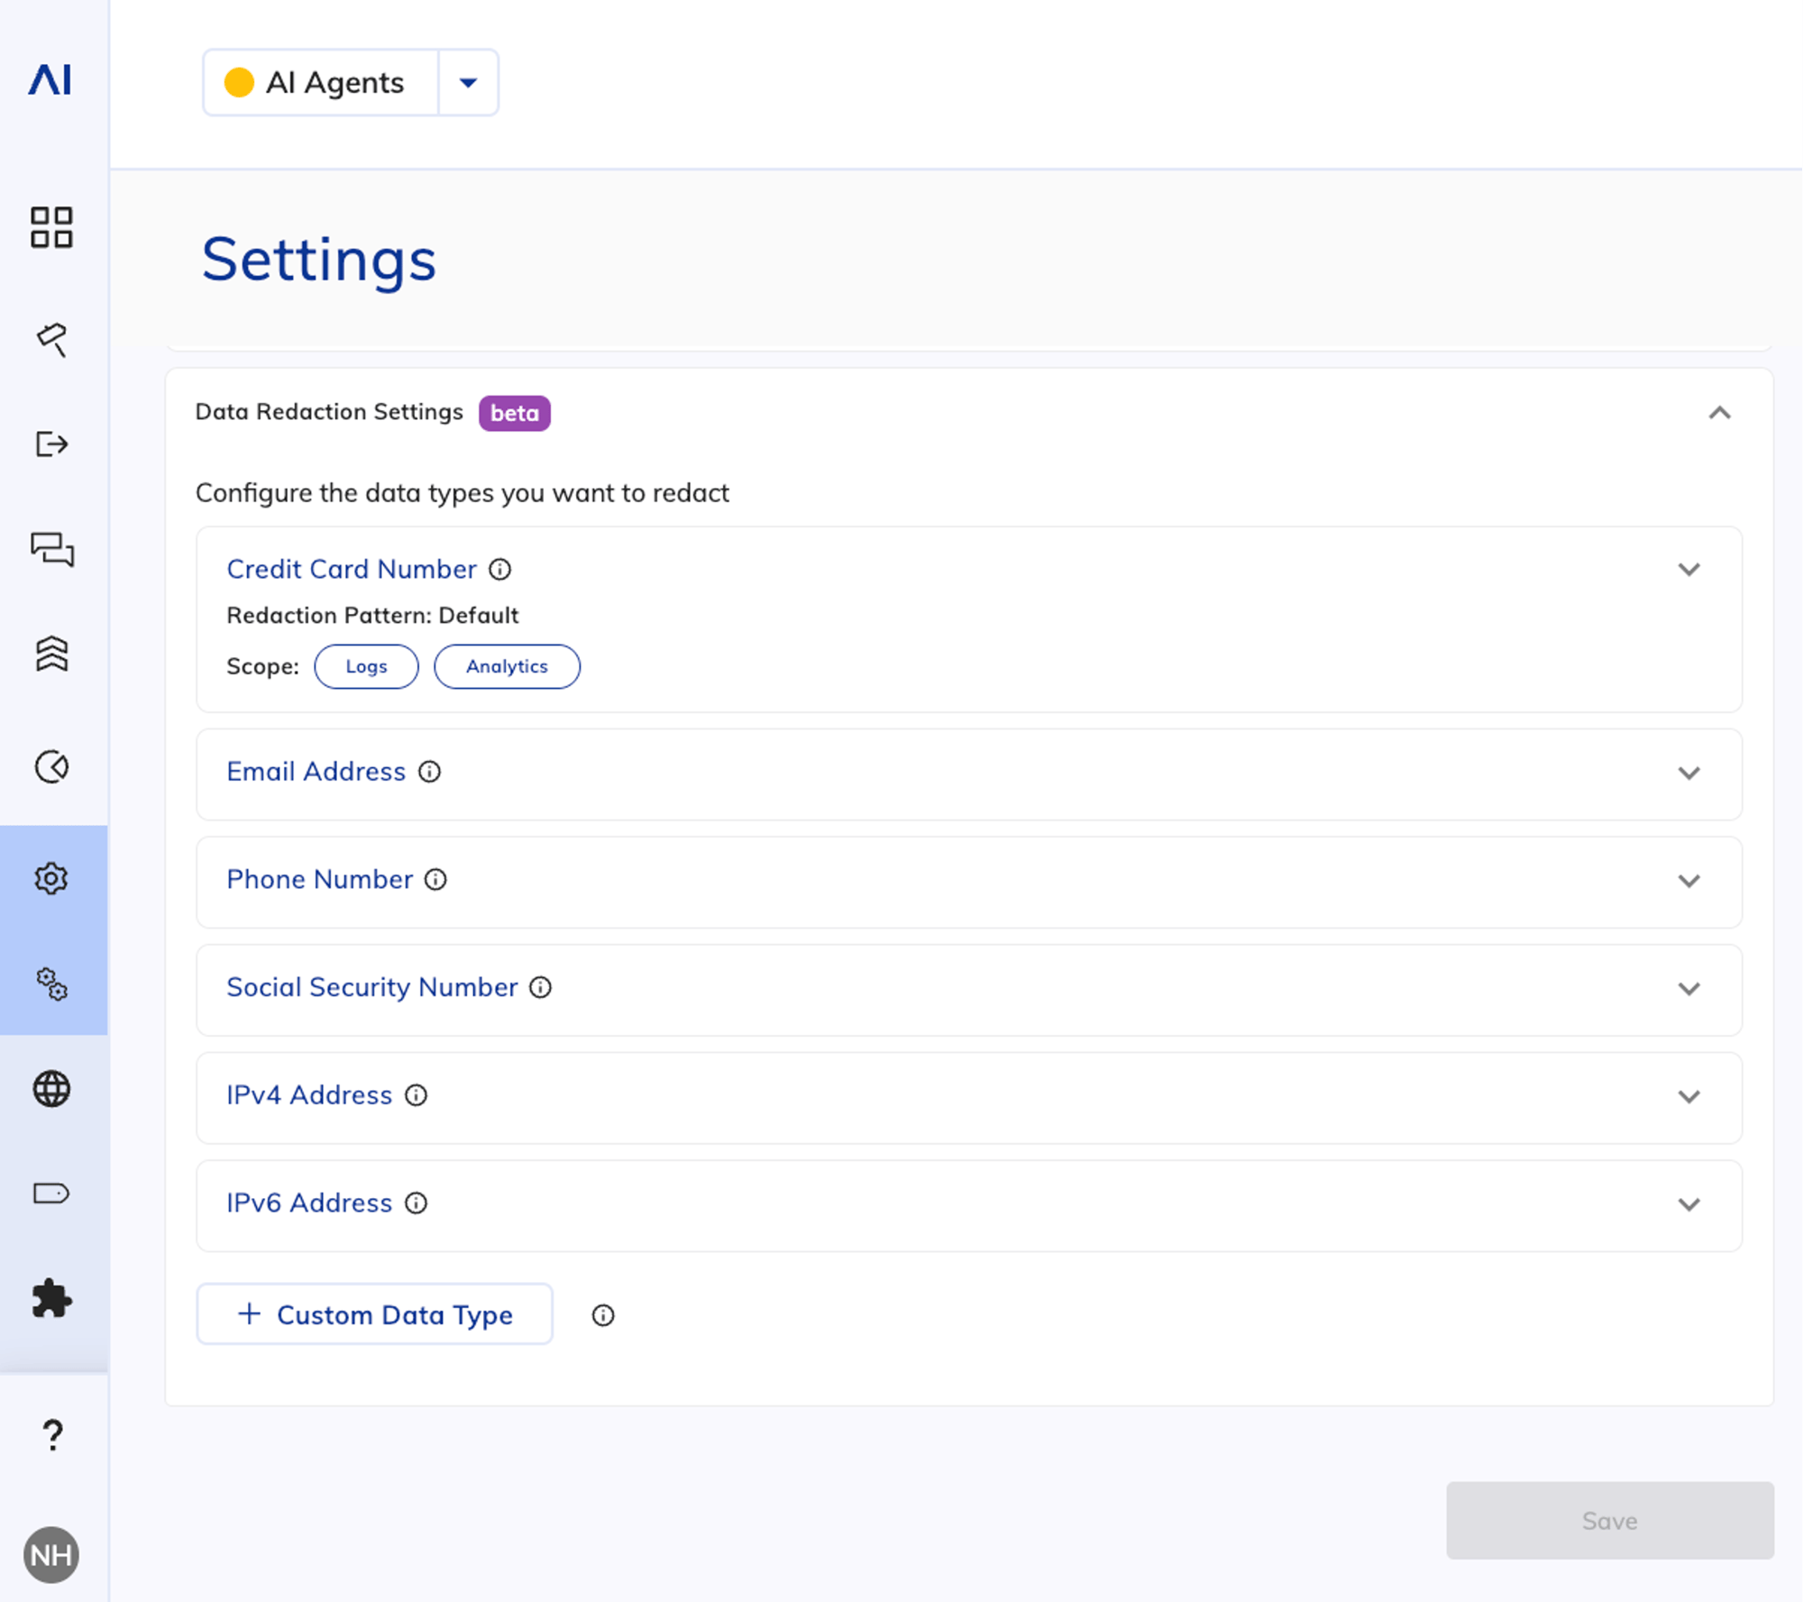Toggle the Logs scope chip
1803x1602 pixels.
pyautogui.click(x=366, y=666)
